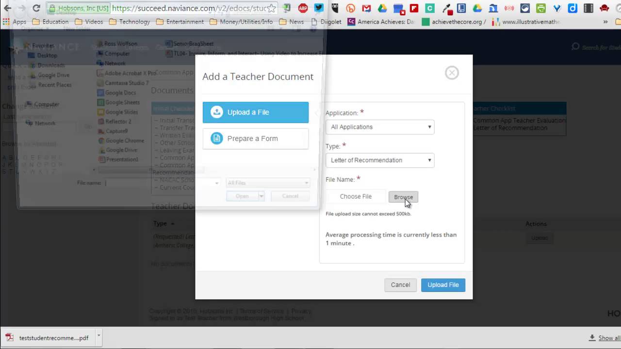This screenshot has width=621, height=349.
Task: Open the Education bookmarks folder
Action: (x=50, y=22)
